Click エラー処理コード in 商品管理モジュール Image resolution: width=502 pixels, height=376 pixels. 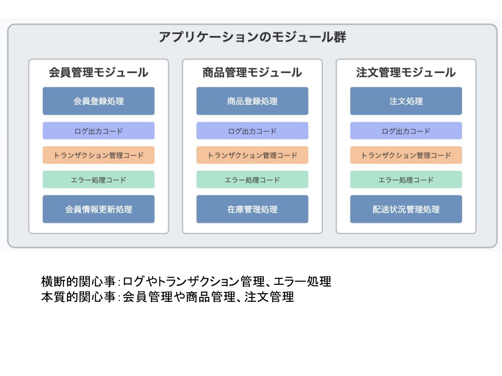coord(252,180)
